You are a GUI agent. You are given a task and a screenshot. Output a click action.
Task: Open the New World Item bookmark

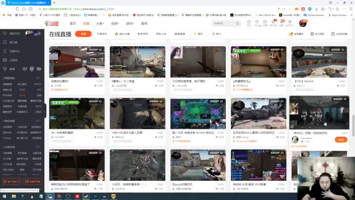click(x=266, y=15)
